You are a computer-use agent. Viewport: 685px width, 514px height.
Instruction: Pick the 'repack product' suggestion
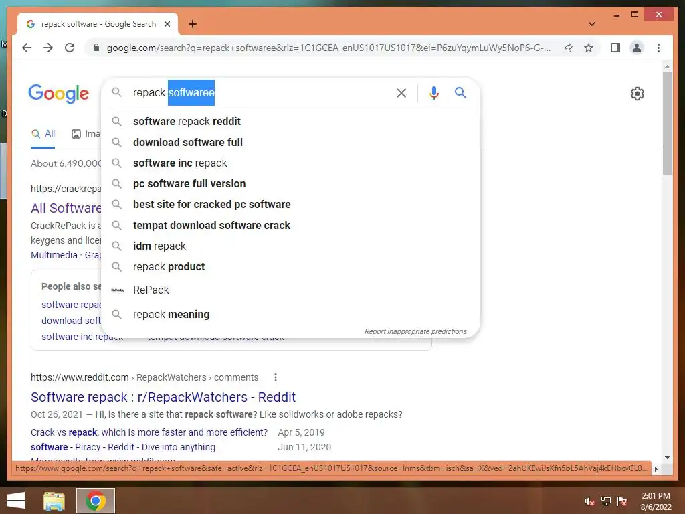[x=290, y=266]
